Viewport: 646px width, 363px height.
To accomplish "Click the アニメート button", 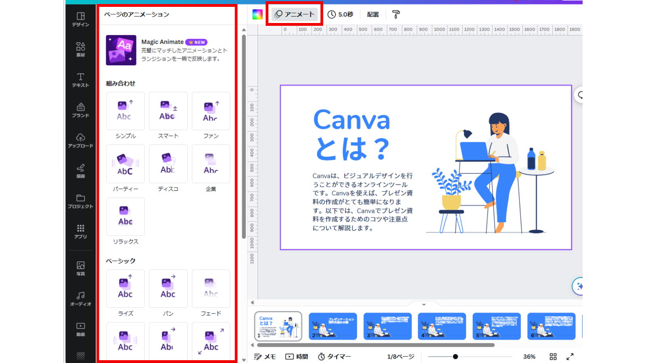I will click(x=294, y=15).
